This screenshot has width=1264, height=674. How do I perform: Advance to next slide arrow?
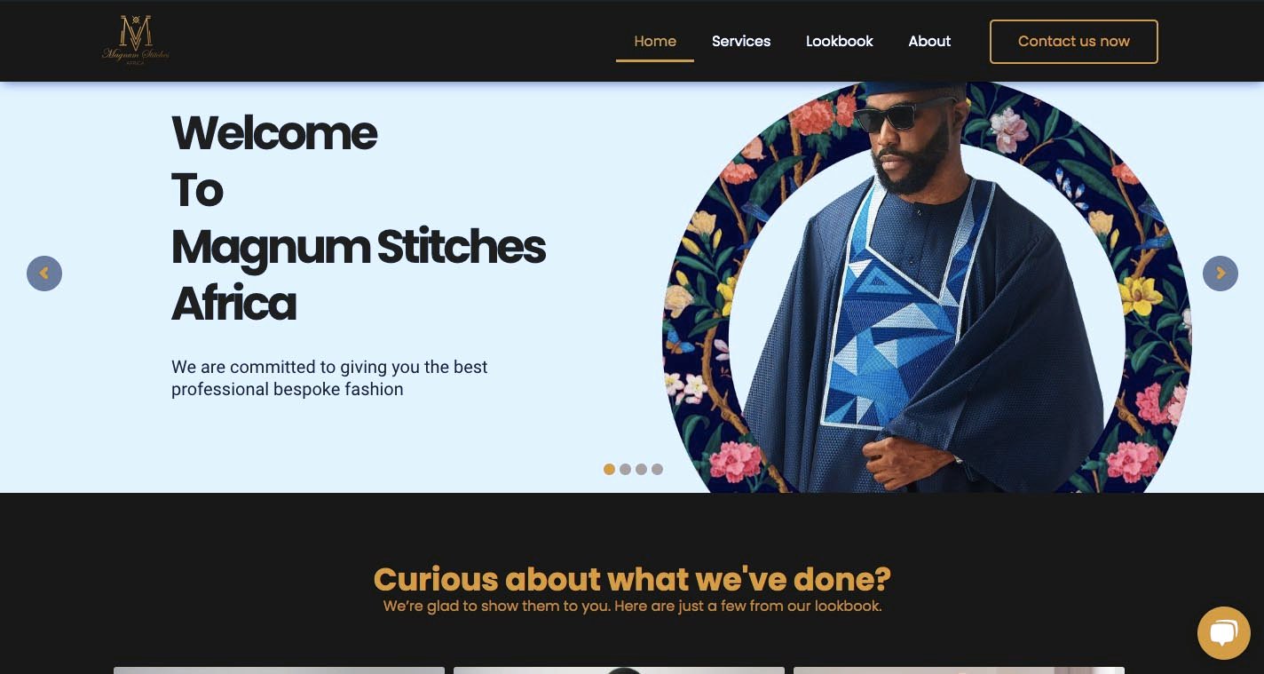(x=1221, y=274)
